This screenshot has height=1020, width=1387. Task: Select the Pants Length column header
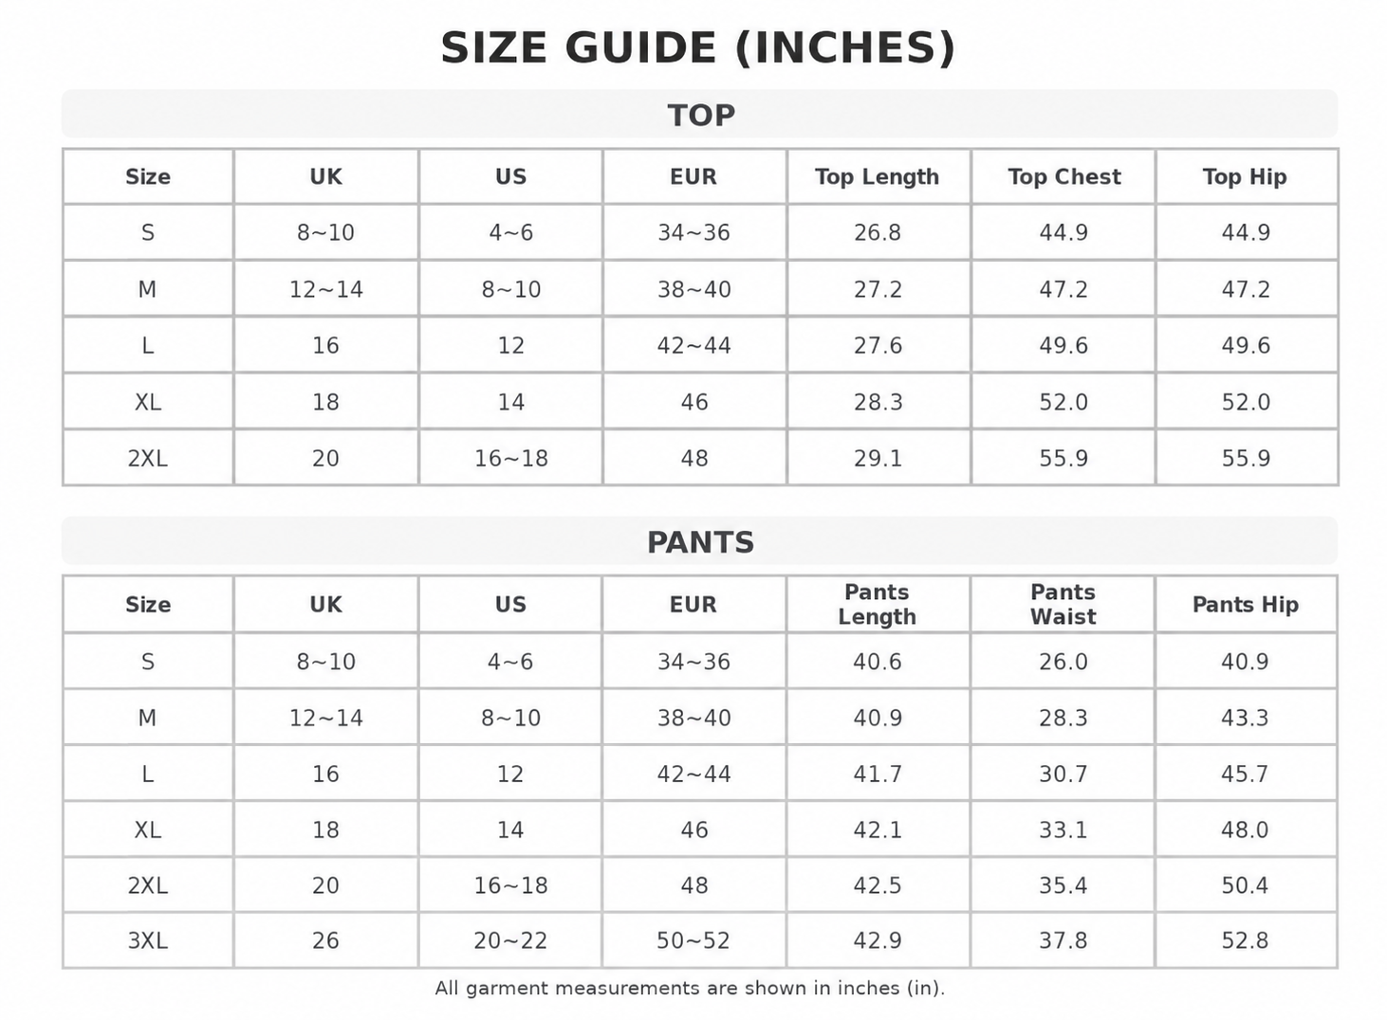[878, 604]
